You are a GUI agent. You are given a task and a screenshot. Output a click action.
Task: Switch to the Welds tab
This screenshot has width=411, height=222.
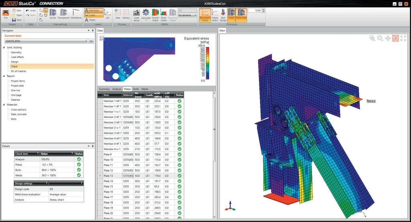tap(144, 89)
